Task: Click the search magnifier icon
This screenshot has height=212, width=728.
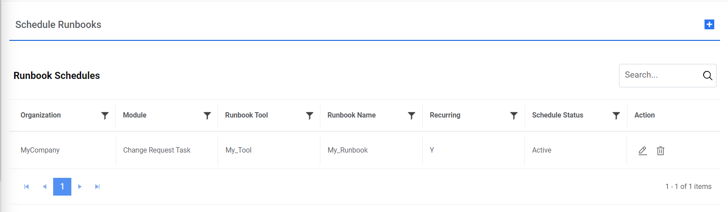Action: 708,75
